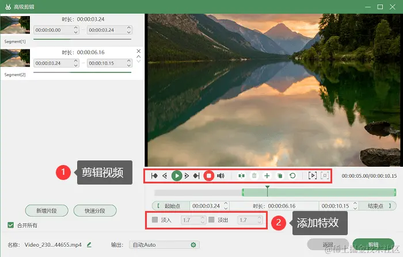Viewport: 403px width, 257px height.
Task: Reset edits with the circular arrow icon
Action: (292, 176)
